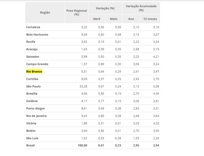Click the Ano column header
204x156 pixels.
(x=131, y=19)
